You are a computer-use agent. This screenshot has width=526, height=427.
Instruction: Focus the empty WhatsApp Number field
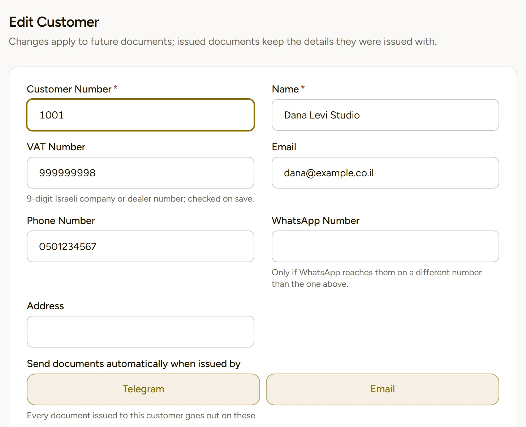click(x=385, y=246)
